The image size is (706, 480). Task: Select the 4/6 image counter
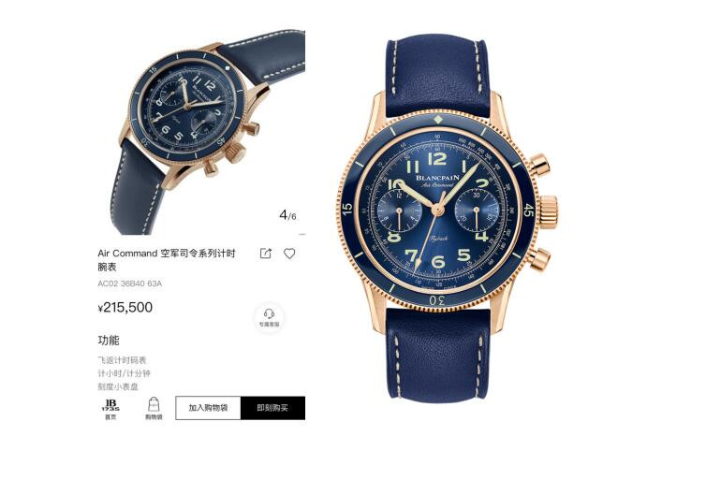coord(287,215)
